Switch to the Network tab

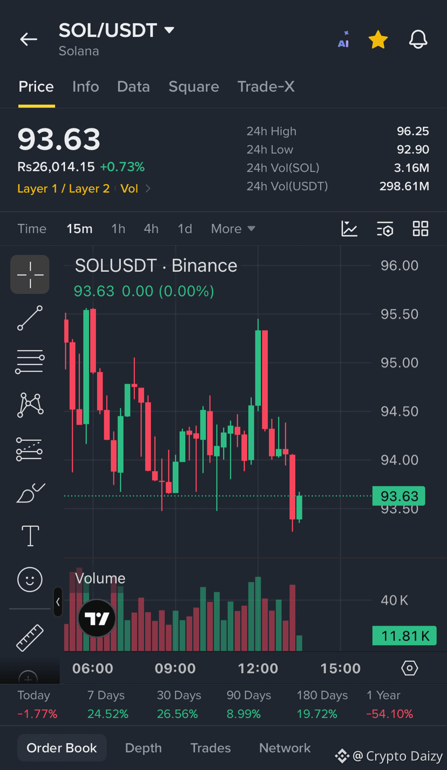tap(285, 748)
